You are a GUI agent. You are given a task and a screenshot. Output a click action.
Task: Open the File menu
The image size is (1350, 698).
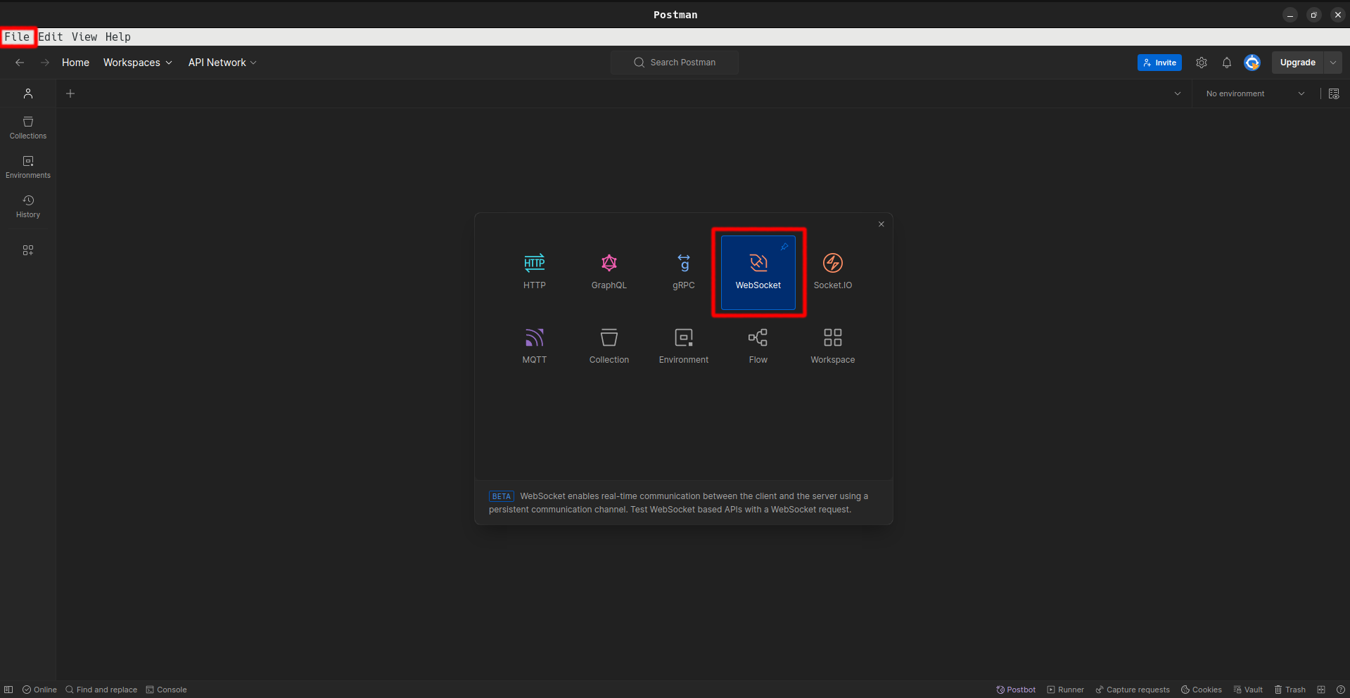point(17,37)
